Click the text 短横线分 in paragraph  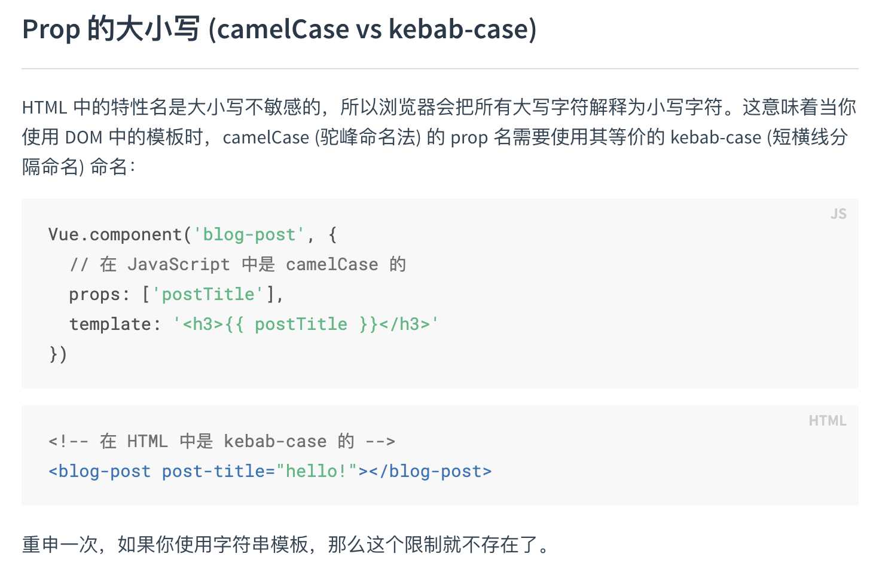(810, 137)
